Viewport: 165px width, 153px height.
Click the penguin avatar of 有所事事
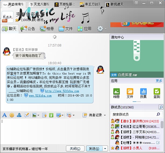[x=7, y=51]
